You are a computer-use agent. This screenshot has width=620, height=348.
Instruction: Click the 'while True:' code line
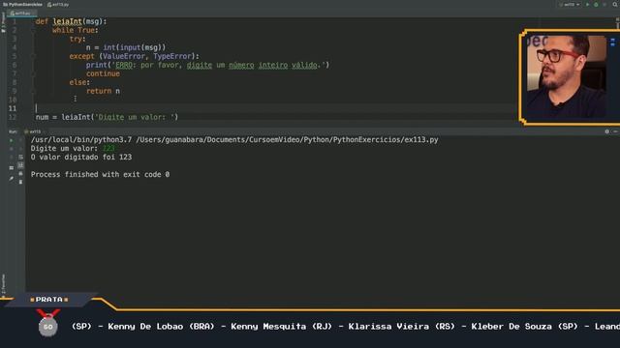[76, 30]
